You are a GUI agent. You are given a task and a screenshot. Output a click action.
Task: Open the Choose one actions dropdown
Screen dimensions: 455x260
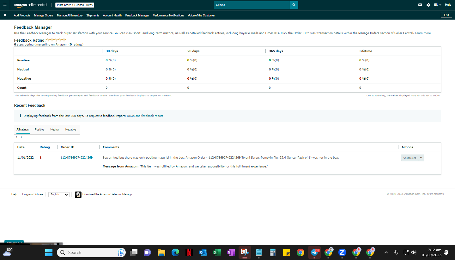click(x=413, y=158)
